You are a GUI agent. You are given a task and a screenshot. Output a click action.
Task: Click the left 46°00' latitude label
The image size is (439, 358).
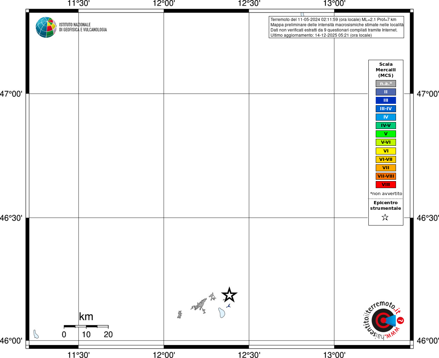click(11, 341)
